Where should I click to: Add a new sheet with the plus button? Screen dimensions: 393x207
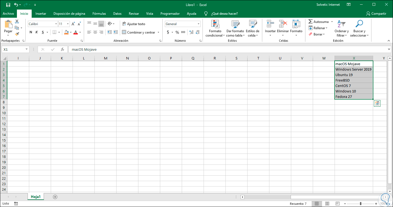point(55,197)
